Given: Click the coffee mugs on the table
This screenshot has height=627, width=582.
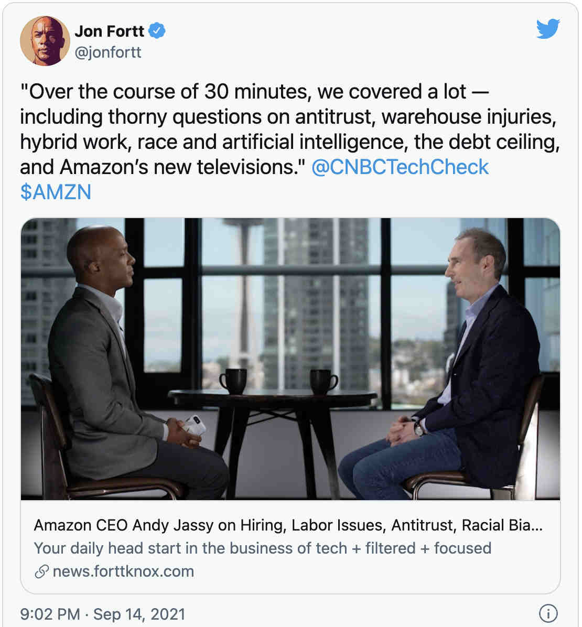Looking at the screenshot, I should click(278, 381).
